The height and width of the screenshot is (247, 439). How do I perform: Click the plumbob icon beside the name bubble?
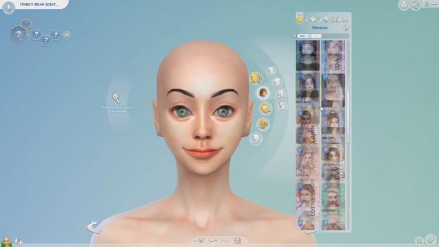pyautogui.click(x=8, y=8)
